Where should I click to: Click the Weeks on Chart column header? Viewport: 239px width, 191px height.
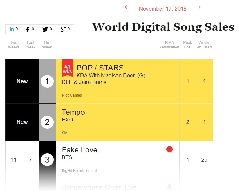[205, 45]
